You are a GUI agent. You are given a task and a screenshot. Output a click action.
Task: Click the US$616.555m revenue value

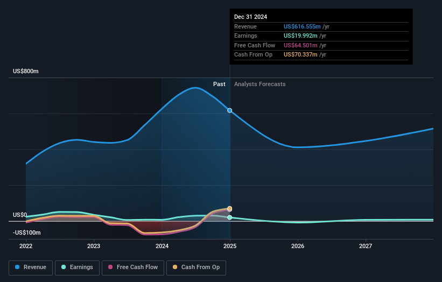click(302, 26)
